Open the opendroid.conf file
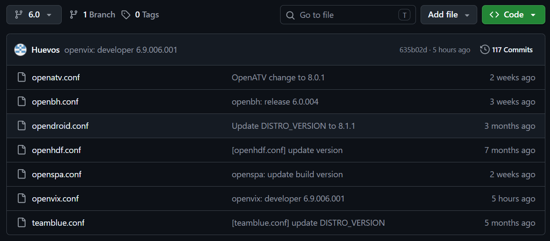 [x=60, y=126]
